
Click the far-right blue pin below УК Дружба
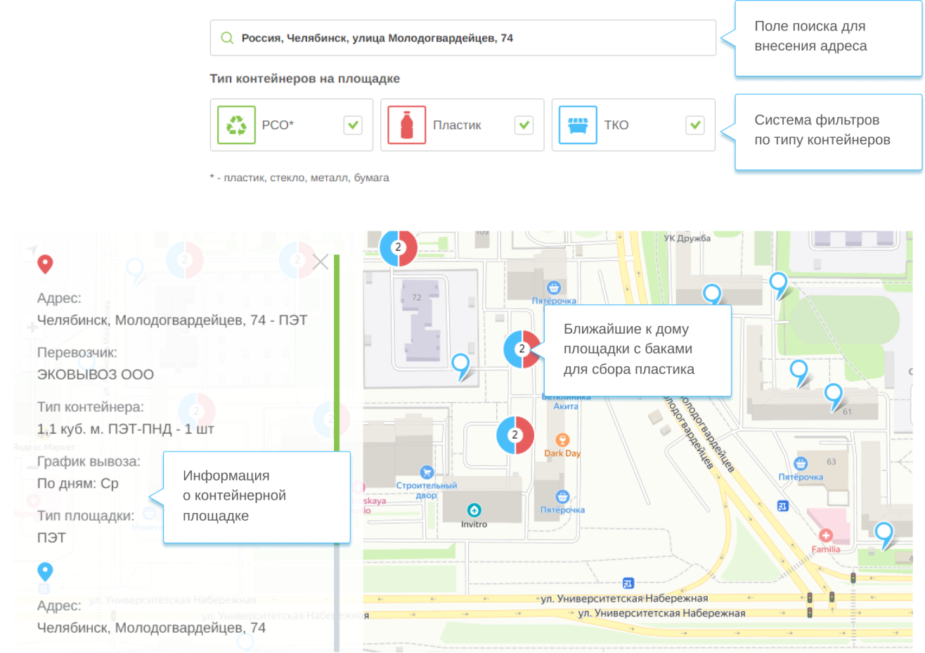point(778,285)
